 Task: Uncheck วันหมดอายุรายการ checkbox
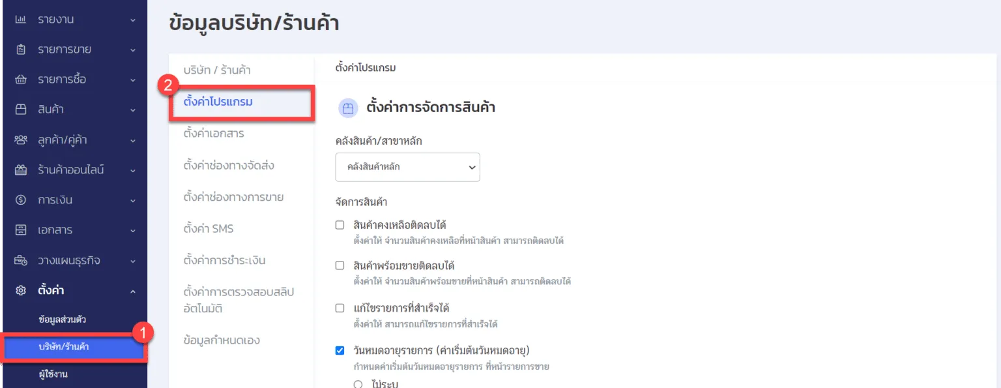point(340,351)
